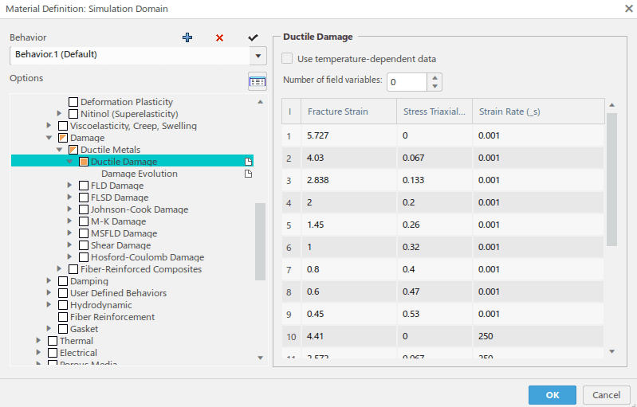Image resolution: width=637 pixels, height=407 pixels.
Task: Increase number of field variables
Action: 434,78
